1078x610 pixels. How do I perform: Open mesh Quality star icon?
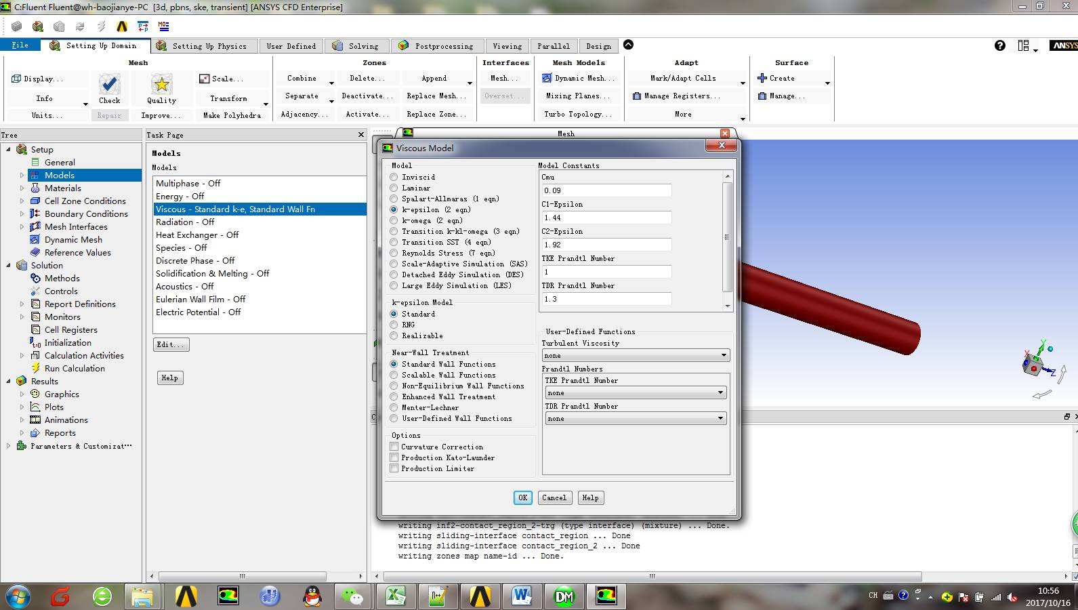click(161, 84)
